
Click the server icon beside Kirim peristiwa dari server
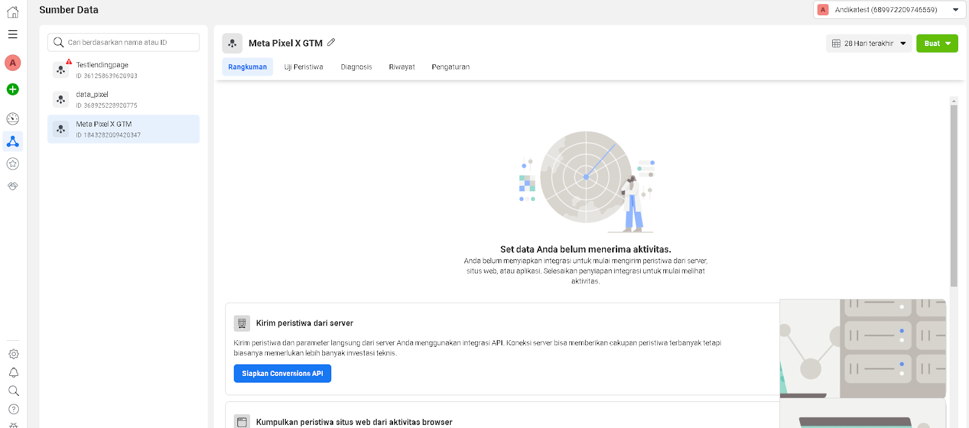coord(242,323)
